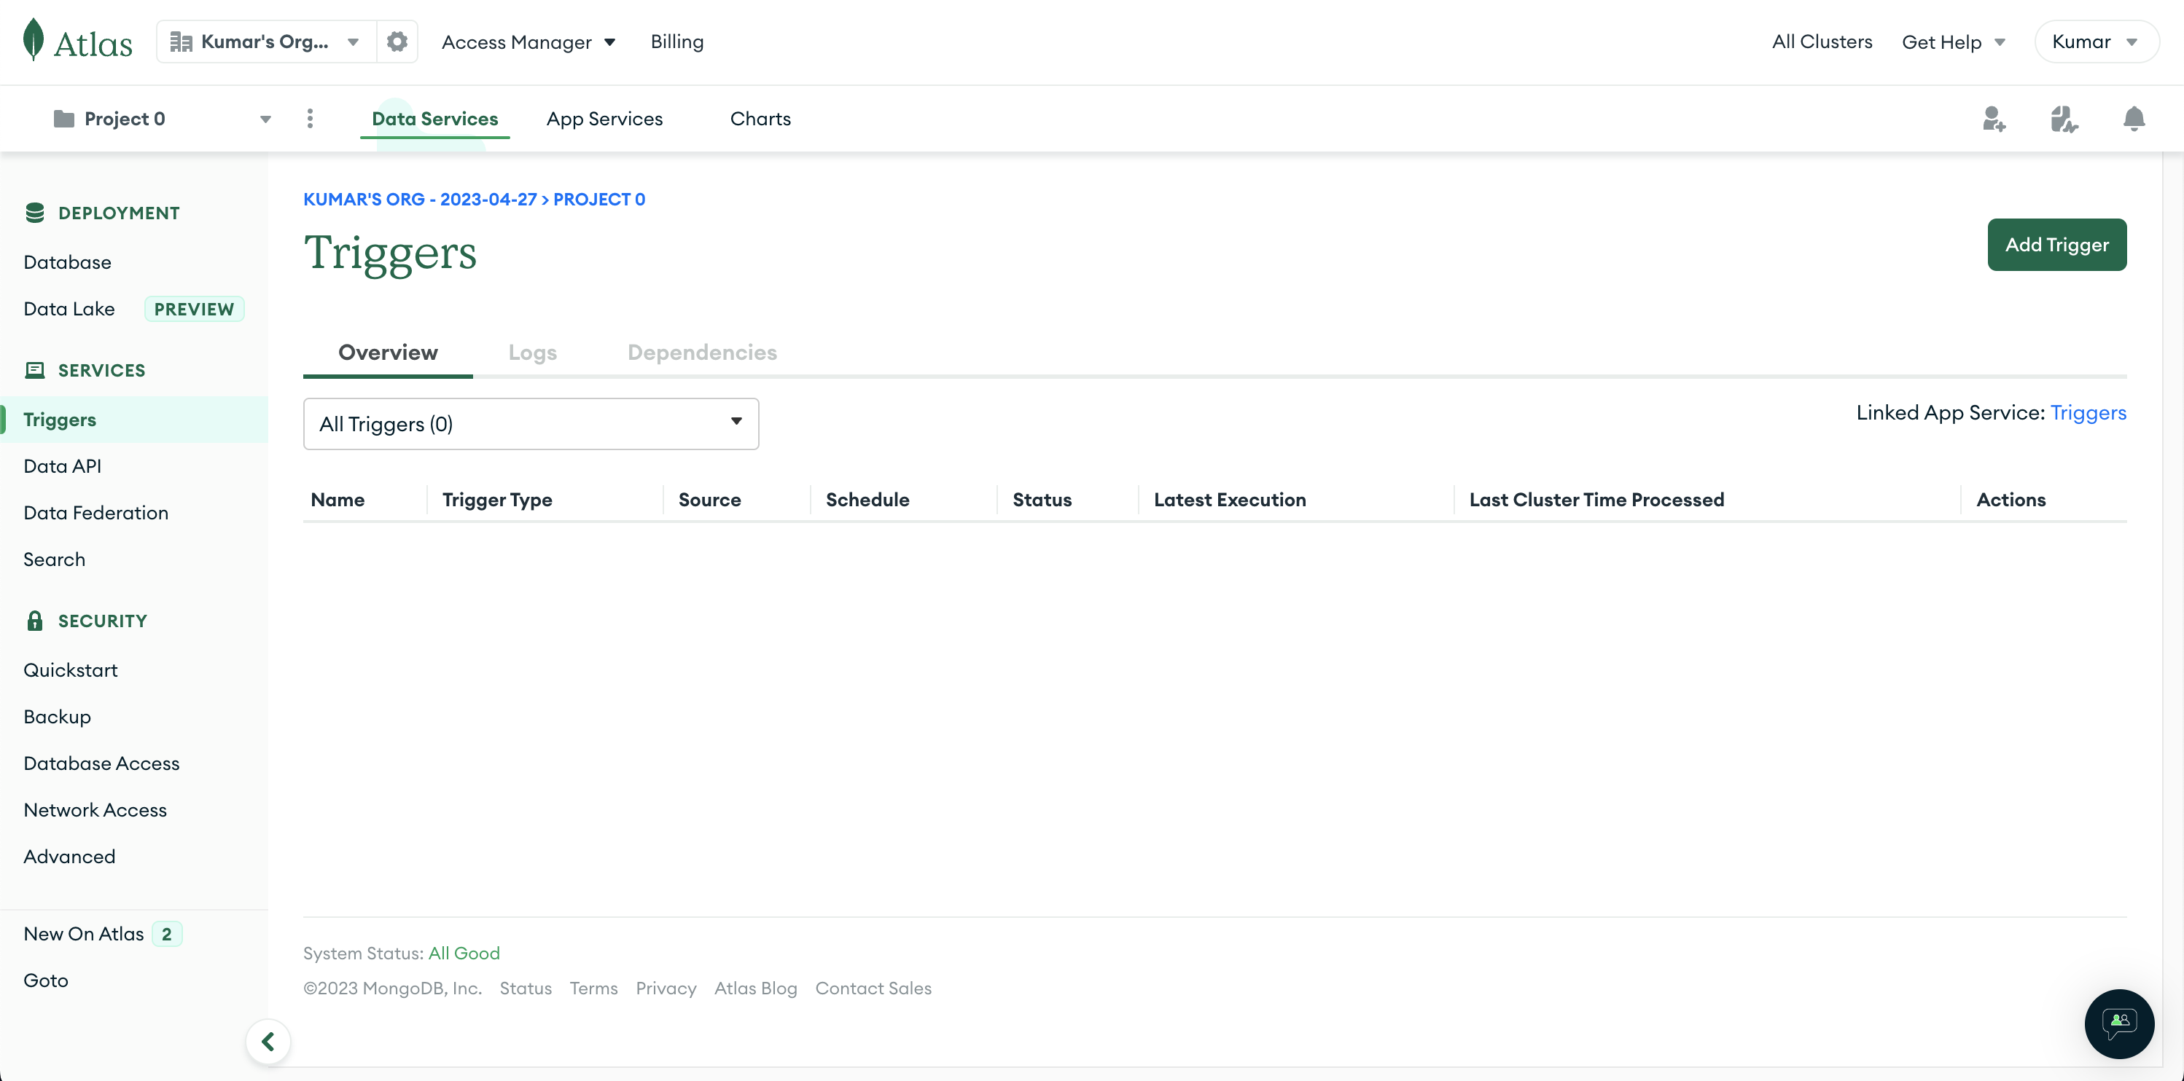Click the New On Atlas 2 badge
Image resolution: width=2184 pixels, height=1081 pixels.
click(167, 934)
